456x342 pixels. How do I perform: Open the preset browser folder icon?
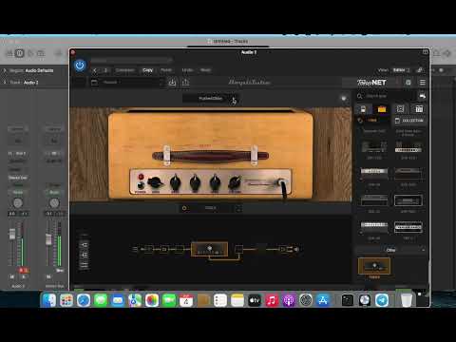point(94,83)
